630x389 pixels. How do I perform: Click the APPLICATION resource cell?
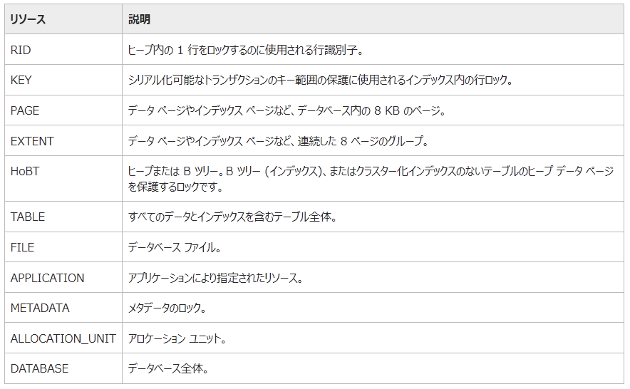(47, 278)
